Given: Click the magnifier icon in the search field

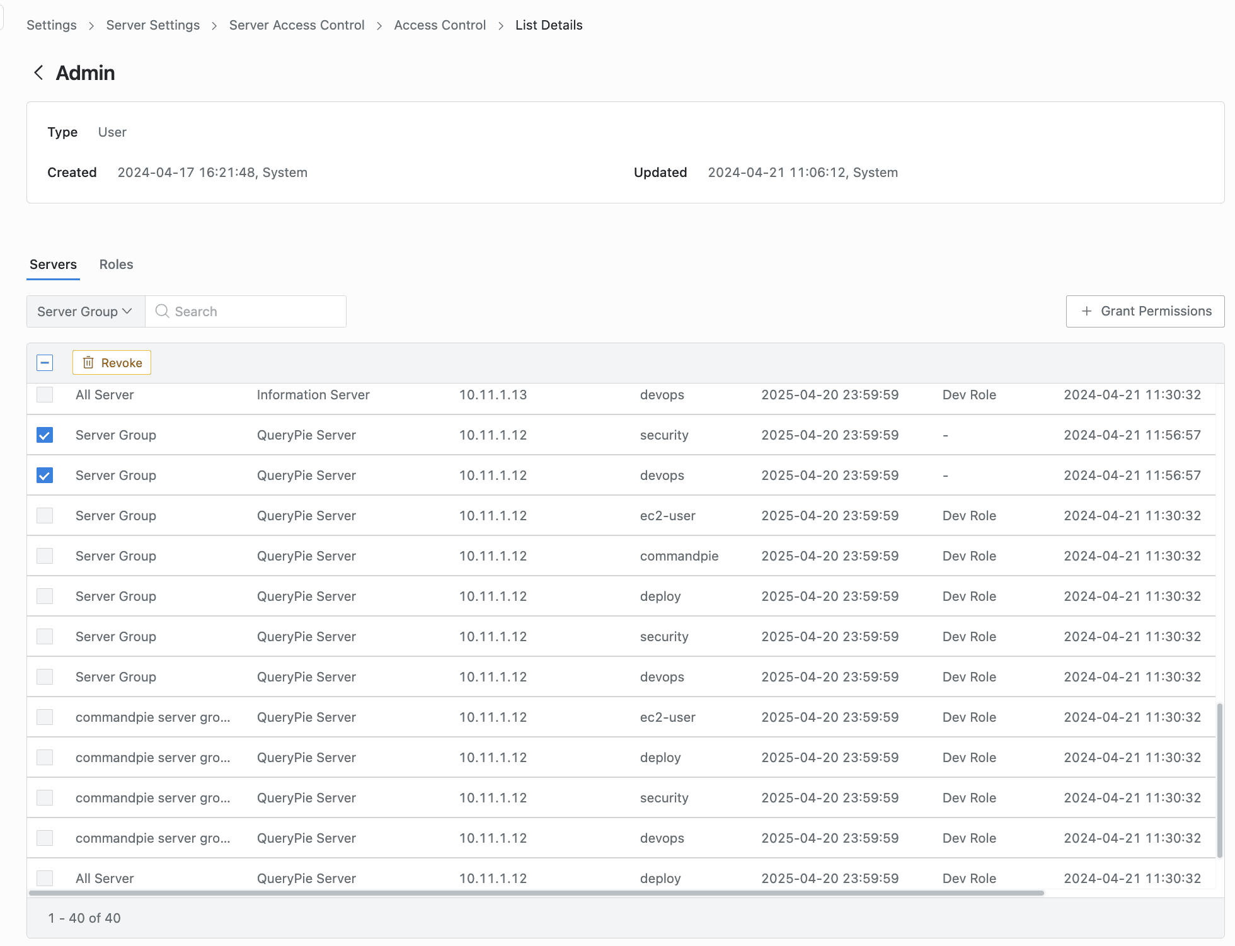Looking at the screenshot, I should pyautogui.click(x=162, y=311).
